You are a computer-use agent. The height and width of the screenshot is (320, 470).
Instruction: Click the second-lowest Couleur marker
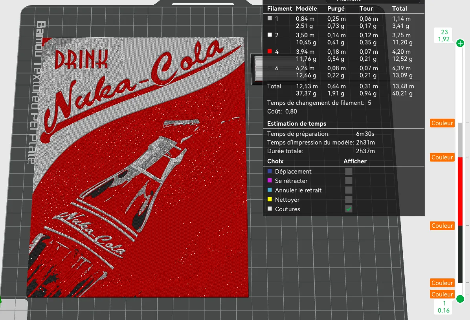[442, 283]
